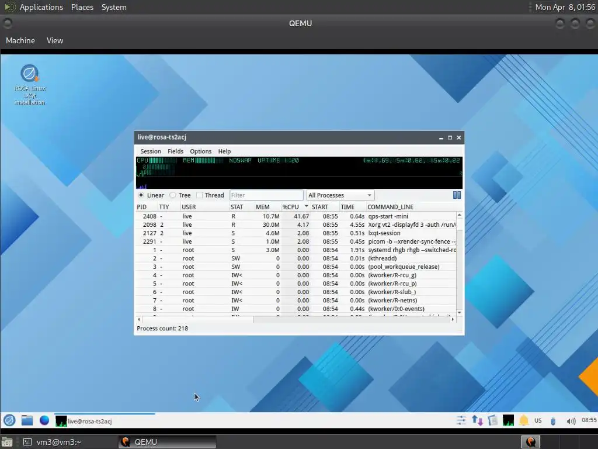Switch keyboard layout US indicator
The image size is (598, 449).
(538, 421)
